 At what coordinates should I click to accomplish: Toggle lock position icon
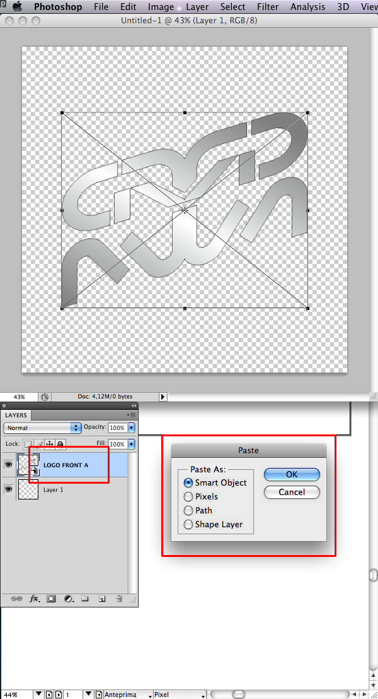[x=49, y=444]
